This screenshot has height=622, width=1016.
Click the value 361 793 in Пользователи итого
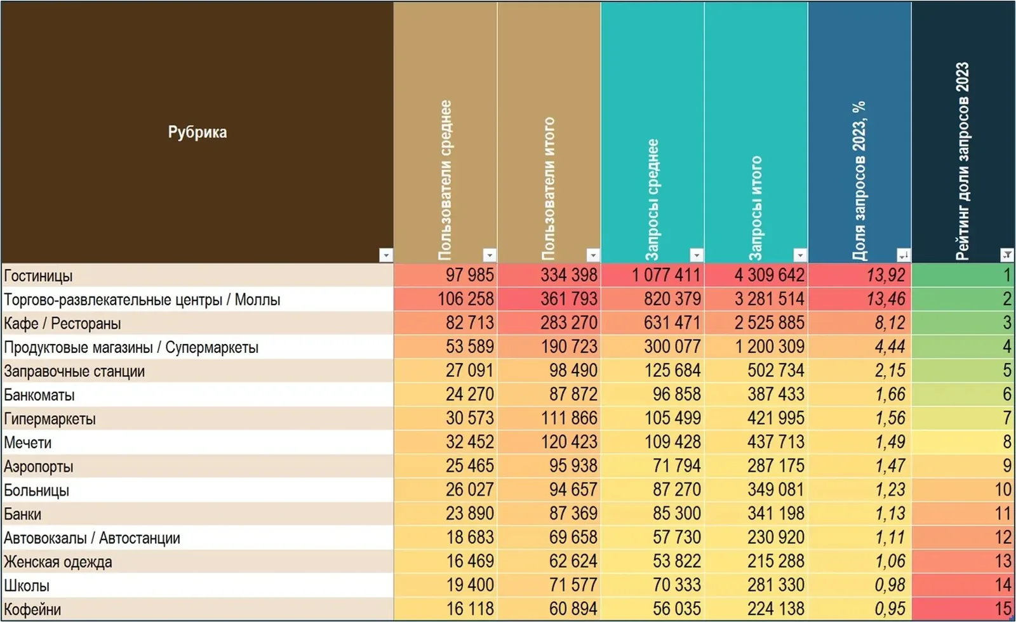549,300
